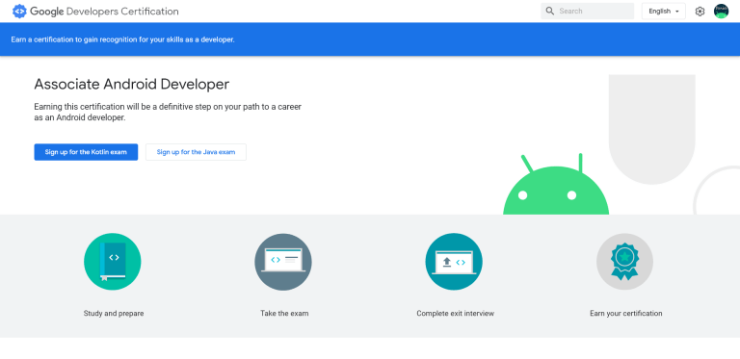Click the Take the exam label
This screenshot has width=740, height=359.
[284, 314]
